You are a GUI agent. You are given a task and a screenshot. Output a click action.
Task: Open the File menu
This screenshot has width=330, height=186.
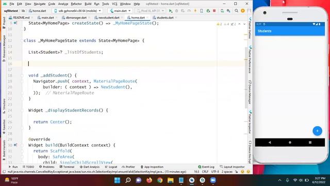click(12, 4)
